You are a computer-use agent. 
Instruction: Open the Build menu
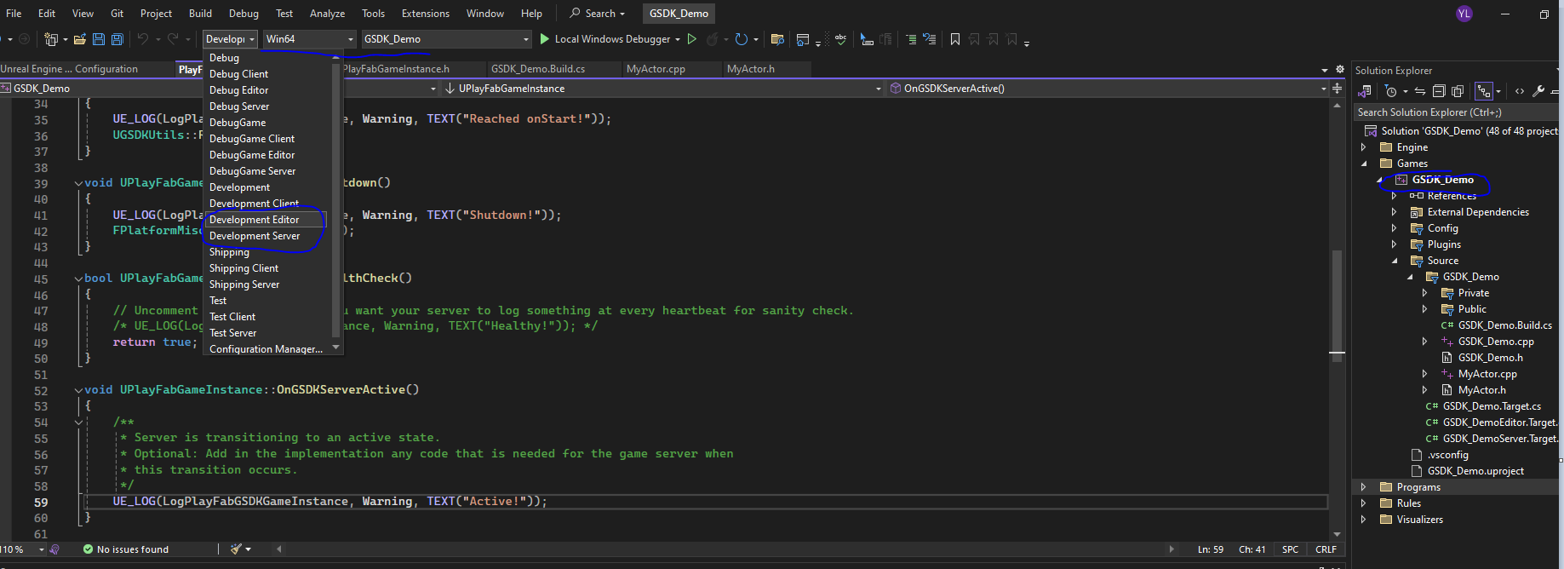(x=200, y=14)
